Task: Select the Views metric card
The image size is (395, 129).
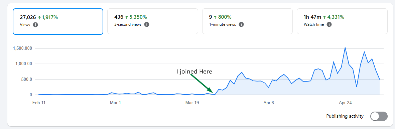Action: tap(58, 21)
